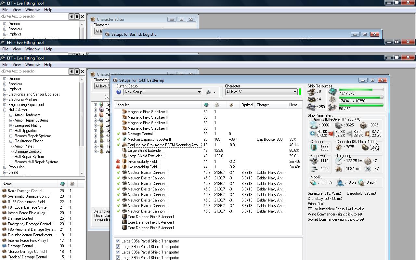Screen dimensions: 416x260
Task: Click the Optimal column header
Action: click(x=247, y=105)
